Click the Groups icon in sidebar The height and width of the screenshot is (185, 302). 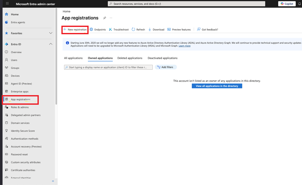point(7,68)
